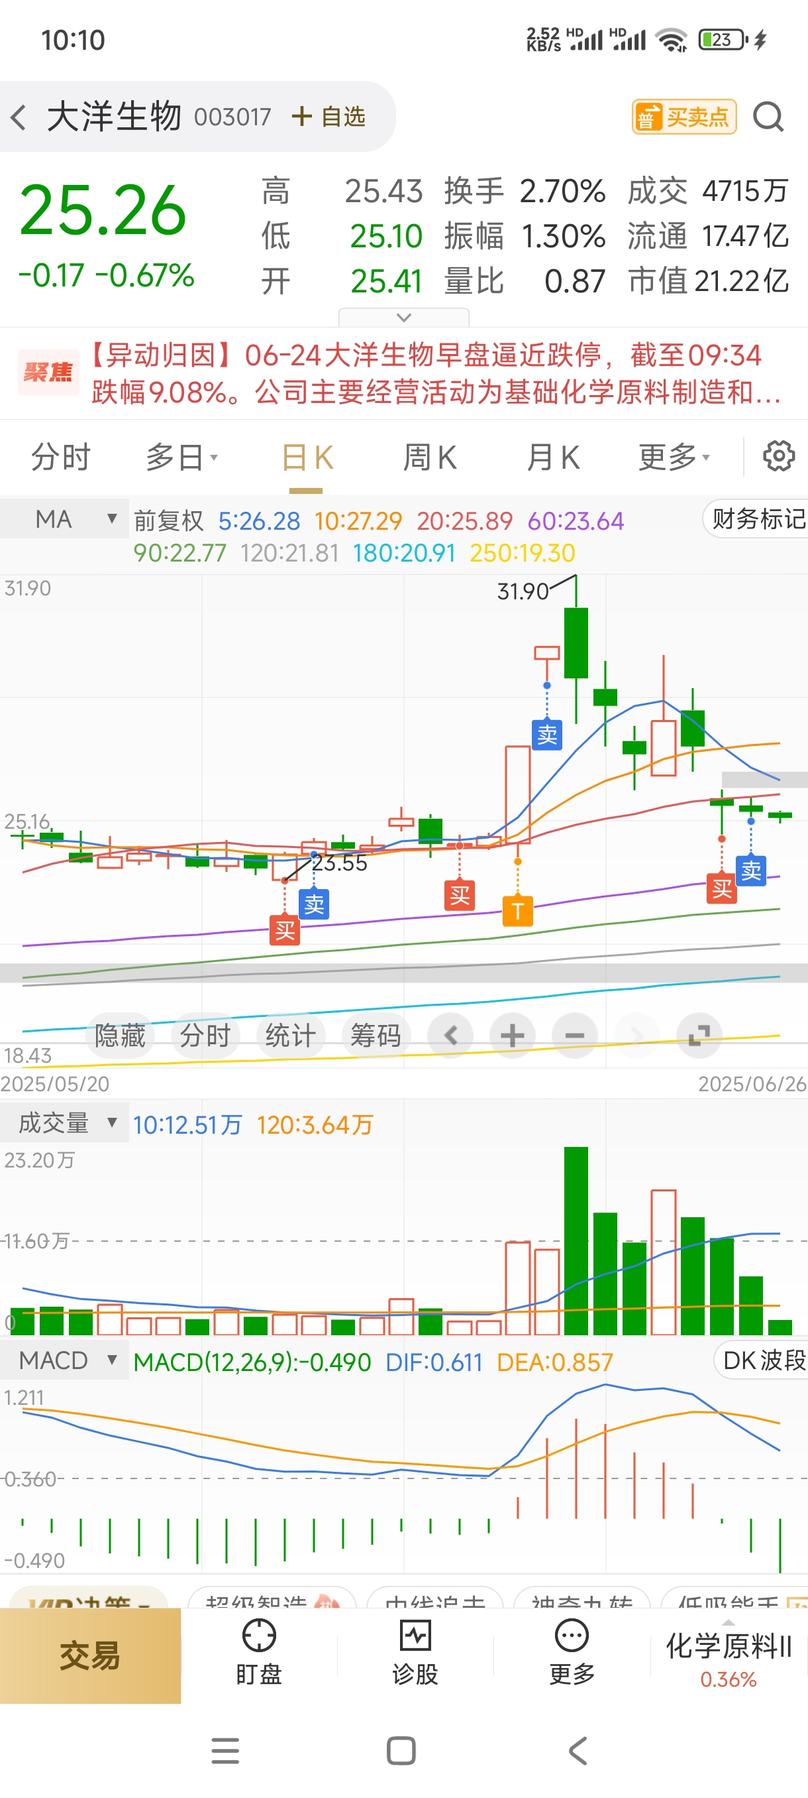Open the 更多 period dropdown
The height and width of the screenshot is (1798, 808).
674,457
